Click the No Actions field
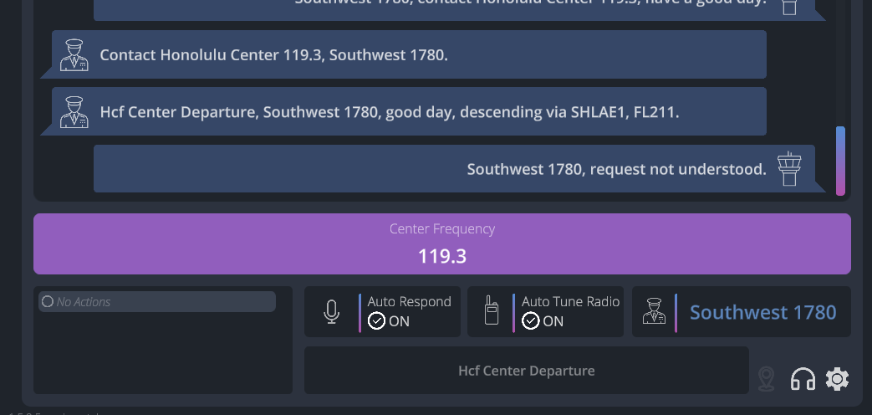872x415 pixels. coord(157,301)
